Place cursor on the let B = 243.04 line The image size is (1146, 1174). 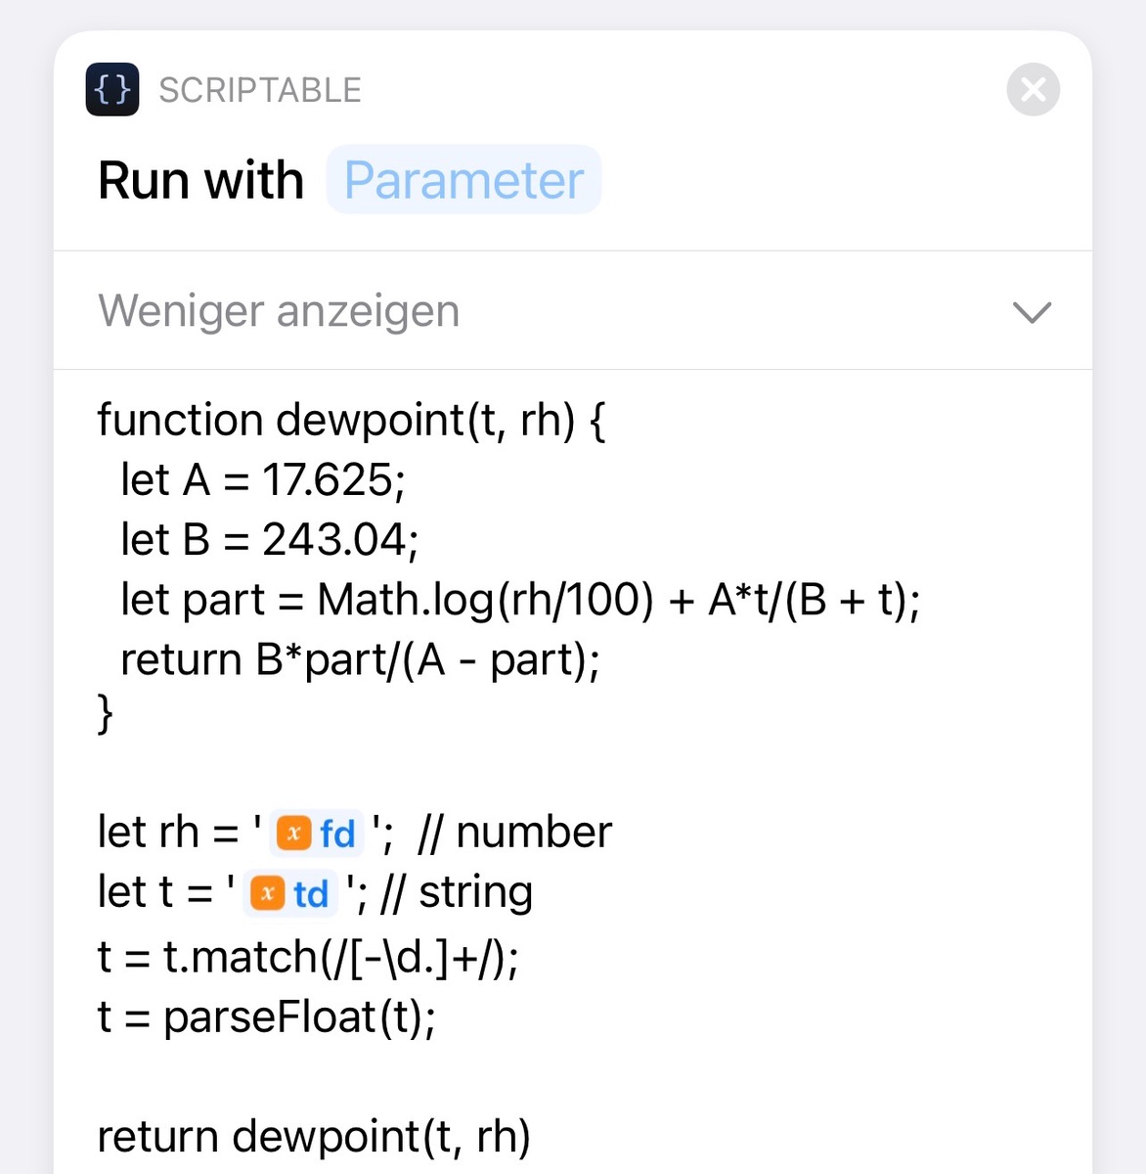(x=269, y=540)
